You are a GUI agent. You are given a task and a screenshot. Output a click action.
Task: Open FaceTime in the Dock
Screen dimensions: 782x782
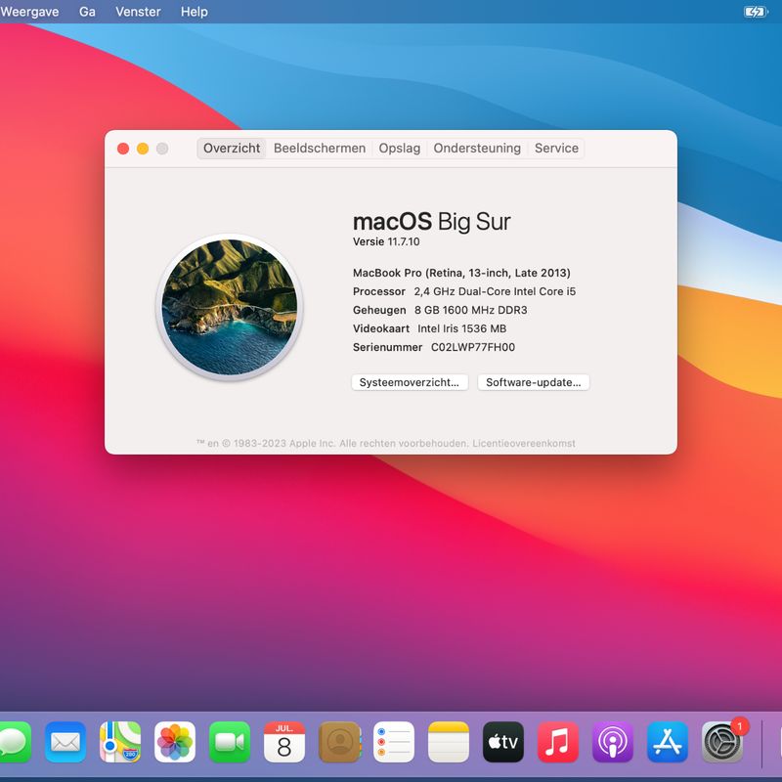tap(230, 742)
